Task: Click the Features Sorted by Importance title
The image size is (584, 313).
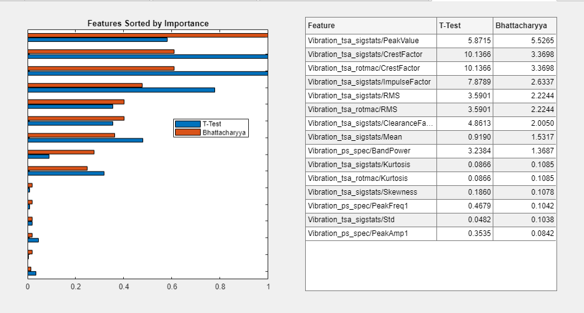Action: pyautogui.click(x=148, y=24)
